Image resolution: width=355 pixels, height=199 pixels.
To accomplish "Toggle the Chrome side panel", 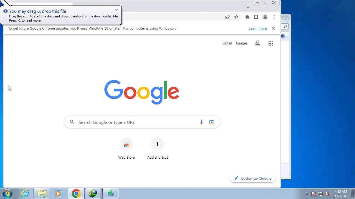I will click(256, 17).
